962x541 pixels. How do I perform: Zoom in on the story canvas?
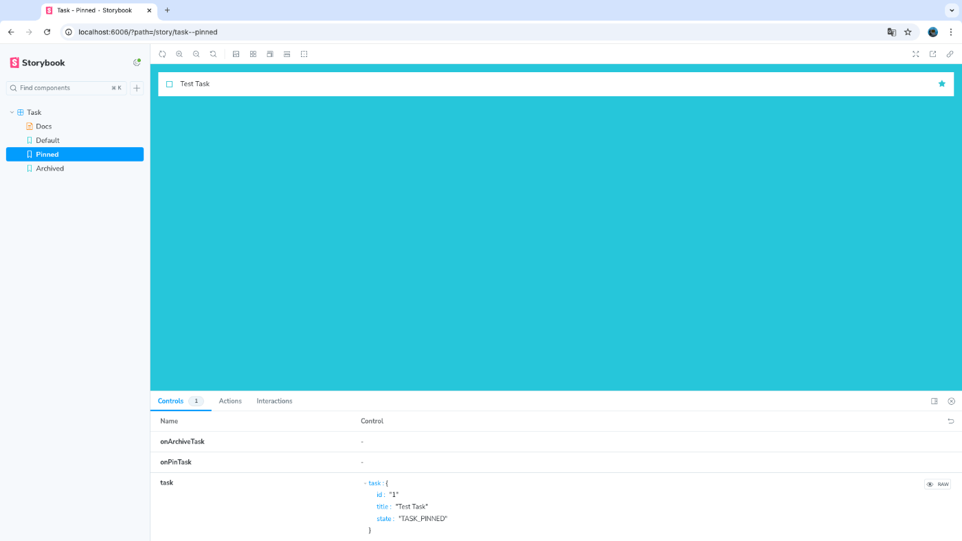(179, 54)
